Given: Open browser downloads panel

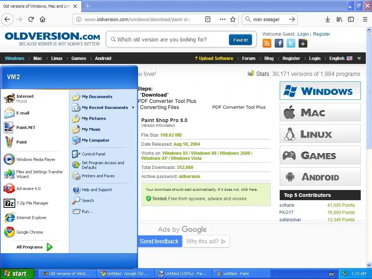Looking at the screenshot, I should point(327,19).
